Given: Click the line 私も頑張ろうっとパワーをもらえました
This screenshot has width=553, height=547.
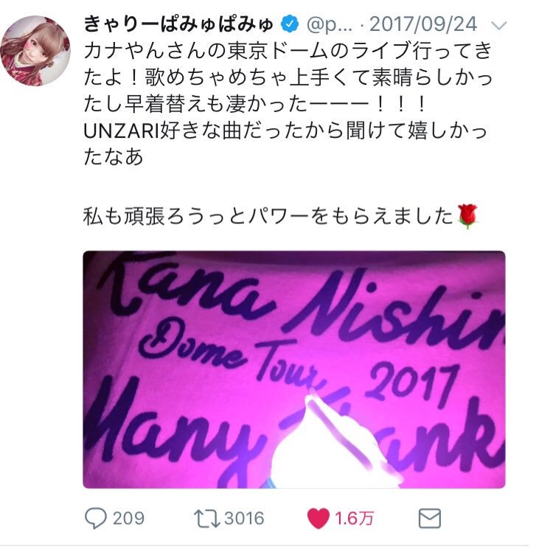Looking at the screenshot, I should coord(268,216).
